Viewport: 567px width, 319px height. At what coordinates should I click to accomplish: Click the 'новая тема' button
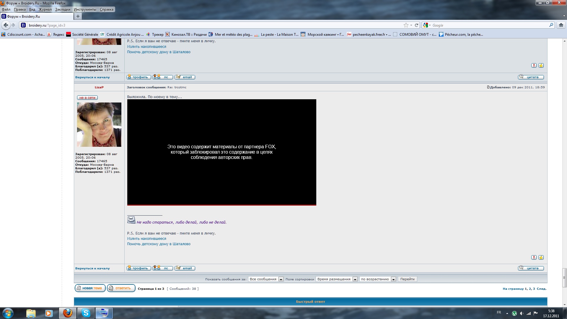[x=90, y=288]
